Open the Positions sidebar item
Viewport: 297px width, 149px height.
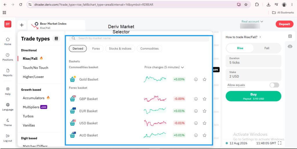point(8,57)
